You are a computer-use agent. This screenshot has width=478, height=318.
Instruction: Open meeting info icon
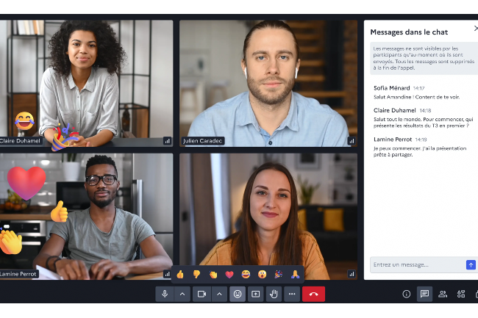point(406,294)
